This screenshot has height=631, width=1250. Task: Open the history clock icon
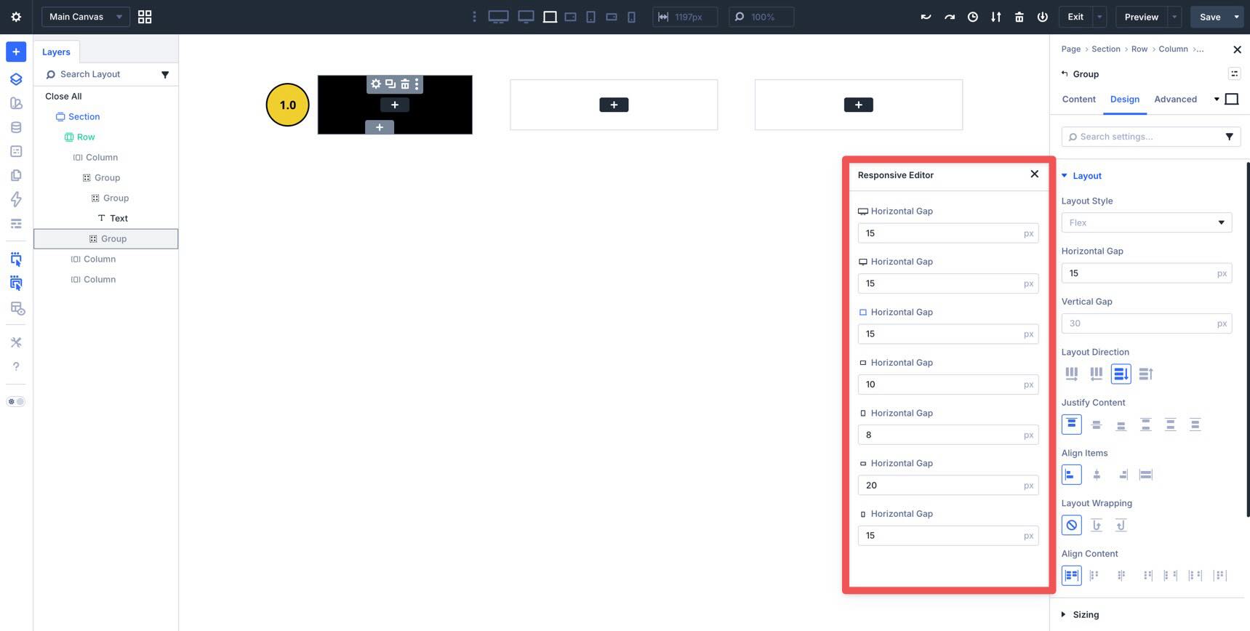coord(972,17)
